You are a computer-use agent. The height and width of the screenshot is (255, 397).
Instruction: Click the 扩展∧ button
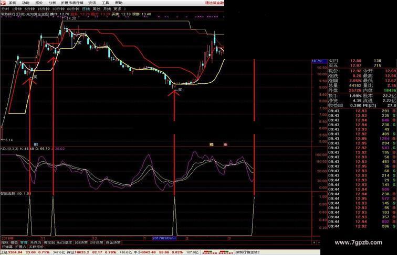(21, 247)
